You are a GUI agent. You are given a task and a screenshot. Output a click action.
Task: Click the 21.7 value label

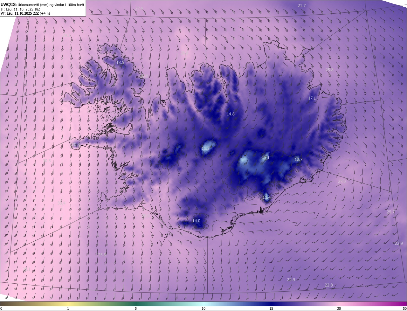point(302,6)
